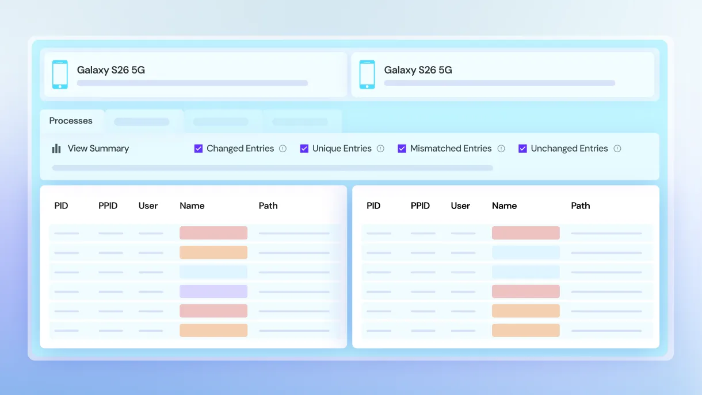Click the Mismatched Entries label
The height and width of the screenshot is (395, 702).
coord(451,149)
